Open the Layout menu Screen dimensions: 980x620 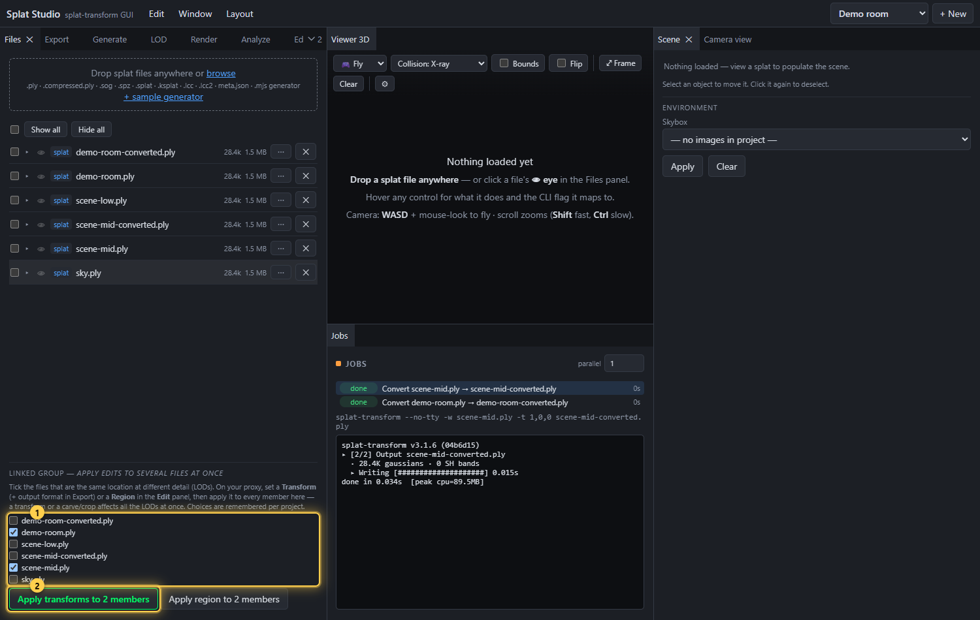pyautogui.click(x=240, y=14)
